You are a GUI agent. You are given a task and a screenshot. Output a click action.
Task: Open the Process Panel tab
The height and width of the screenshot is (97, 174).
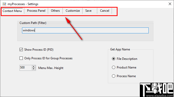pos(36,11)
